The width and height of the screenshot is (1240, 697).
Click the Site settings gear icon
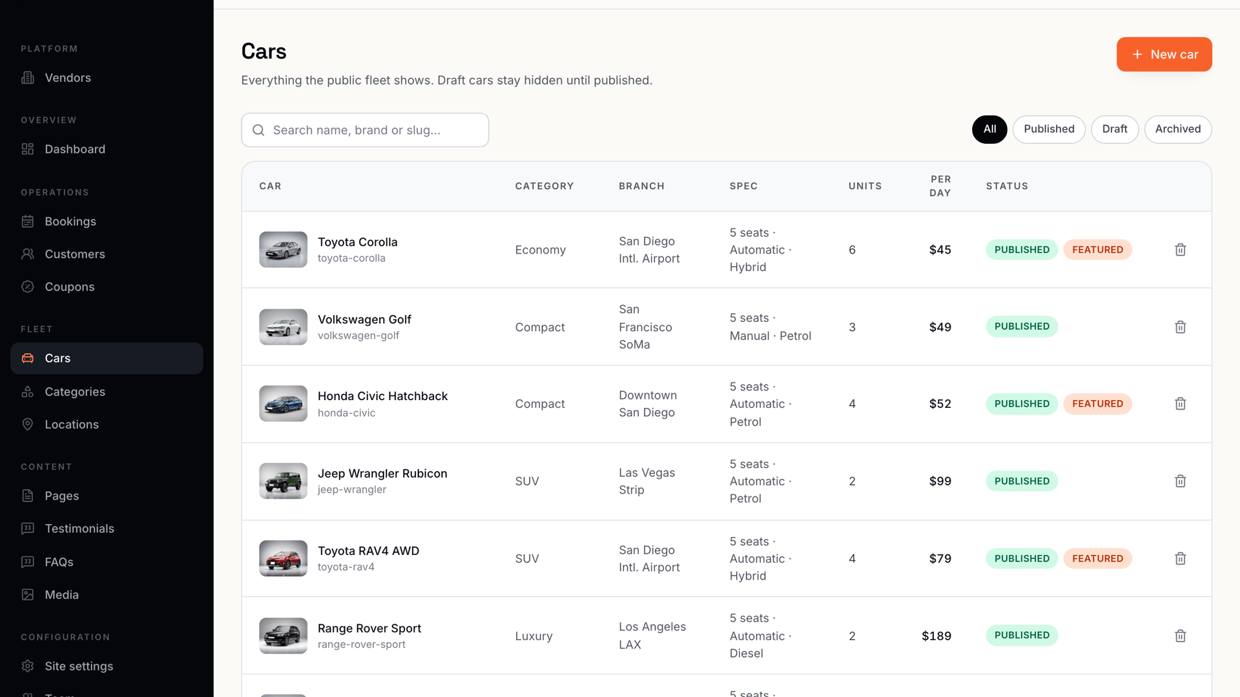[x=28, y=666]
